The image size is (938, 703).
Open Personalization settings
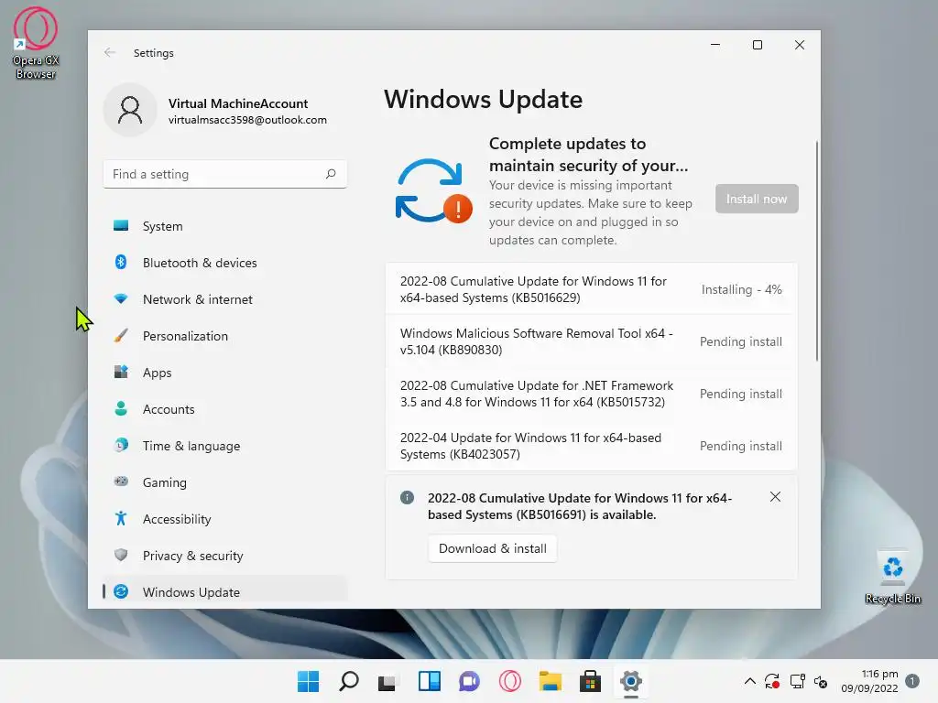pyautogui.click(x=225, y=336)
